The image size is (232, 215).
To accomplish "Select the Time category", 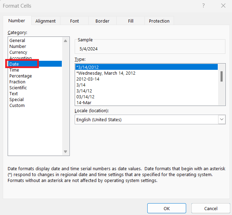I will click(x=35, y=70).
